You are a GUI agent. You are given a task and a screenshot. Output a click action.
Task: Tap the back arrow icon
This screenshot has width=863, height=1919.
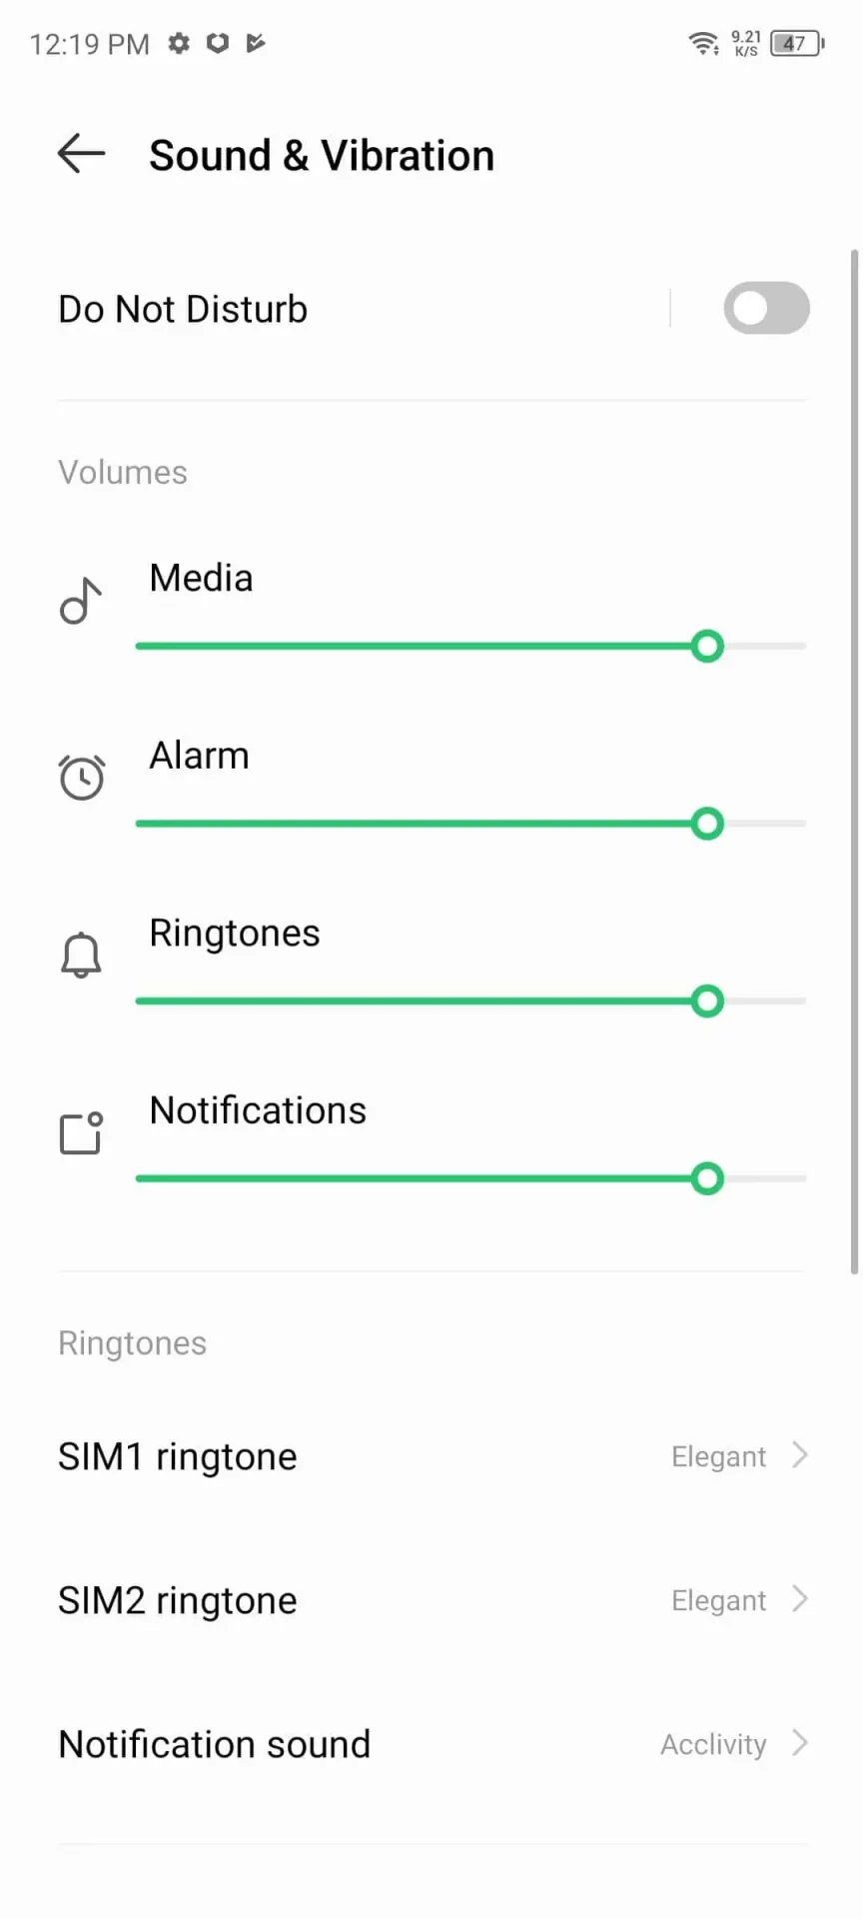pyautogui.click(x=81, y=154)
